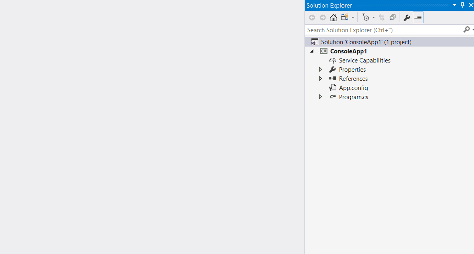Open the Switch Views dropdown arrow

[352, 17]
